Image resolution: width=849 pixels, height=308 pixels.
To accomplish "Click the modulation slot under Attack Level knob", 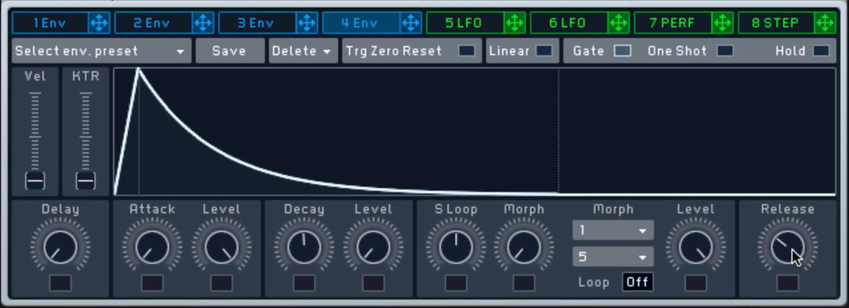I will click(221, 283).
